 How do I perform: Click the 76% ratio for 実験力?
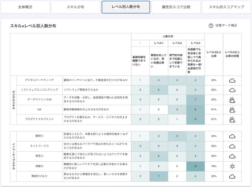pos(214,166)
